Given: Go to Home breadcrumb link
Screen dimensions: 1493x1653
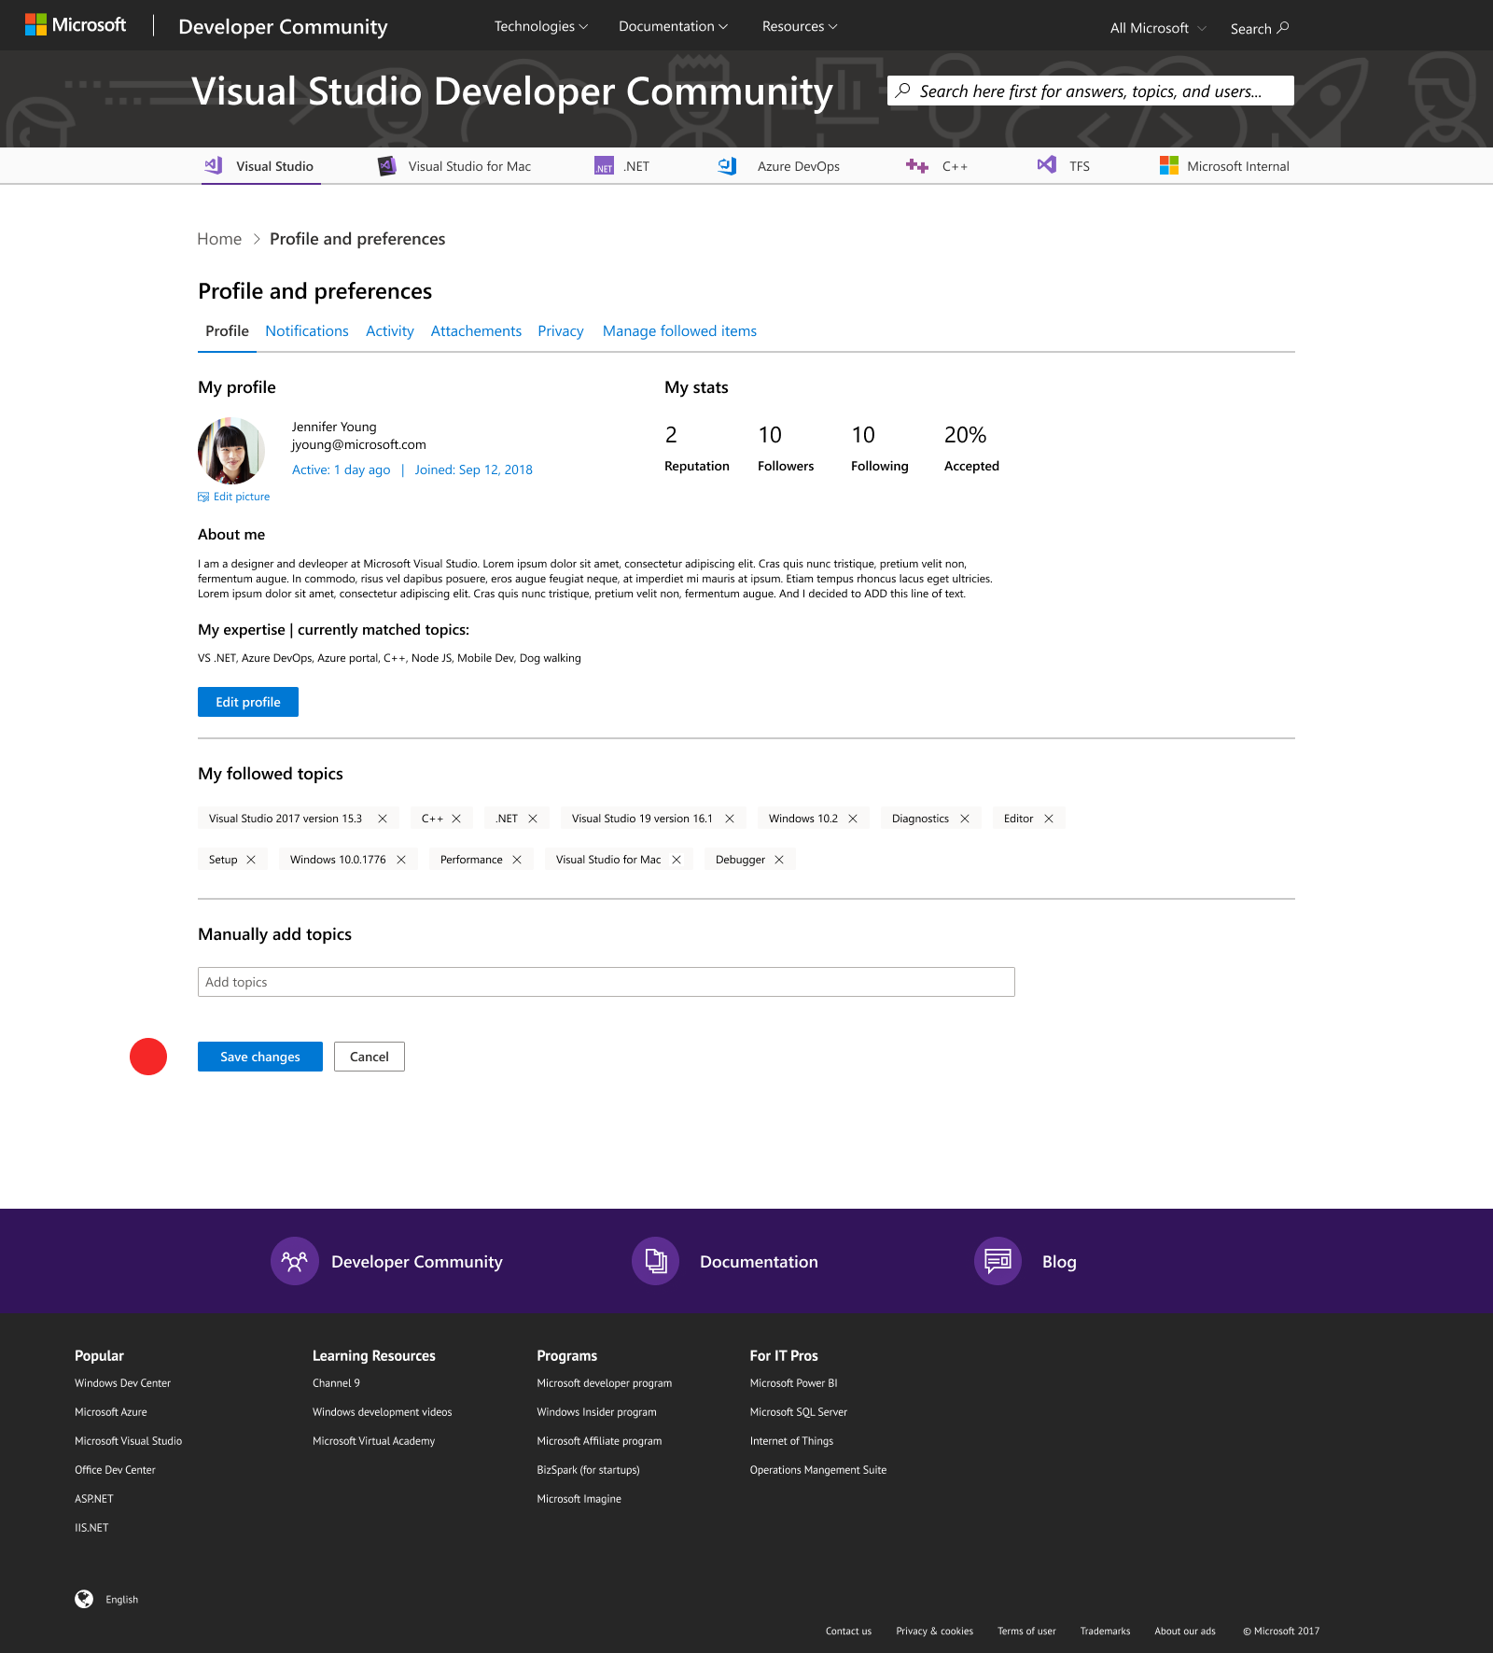Looking at the screenshot, I should tap(219, 239).
